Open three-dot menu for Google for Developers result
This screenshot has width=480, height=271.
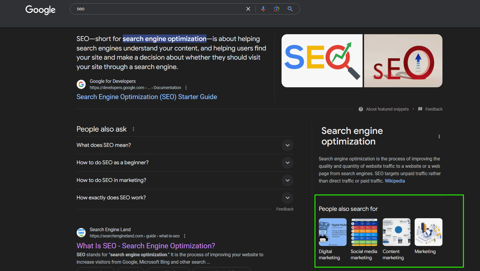(x=186, y=87)
